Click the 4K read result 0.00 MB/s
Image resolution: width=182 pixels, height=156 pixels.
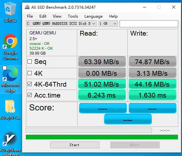(102, 73)
